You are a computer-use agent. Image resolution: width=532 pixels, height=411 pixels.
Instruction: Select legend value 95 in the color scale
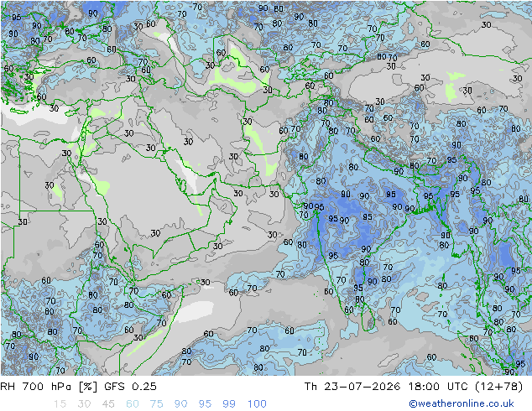click(x=205, y=404)
